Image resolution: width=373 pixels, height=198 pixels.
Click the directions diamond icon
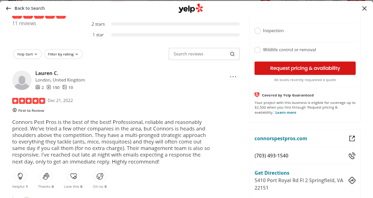[x=352, y=180]
